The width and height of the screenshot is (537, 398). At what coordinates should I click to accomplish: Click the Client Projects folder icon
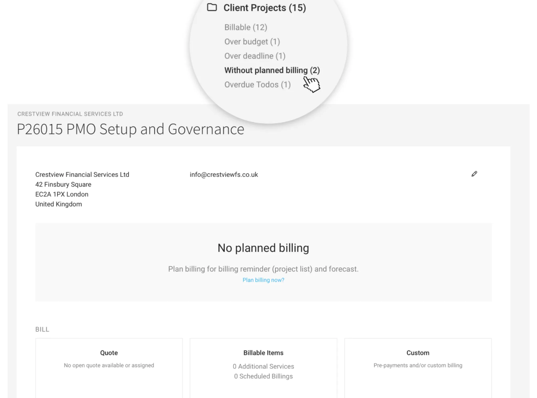(212, 7)
